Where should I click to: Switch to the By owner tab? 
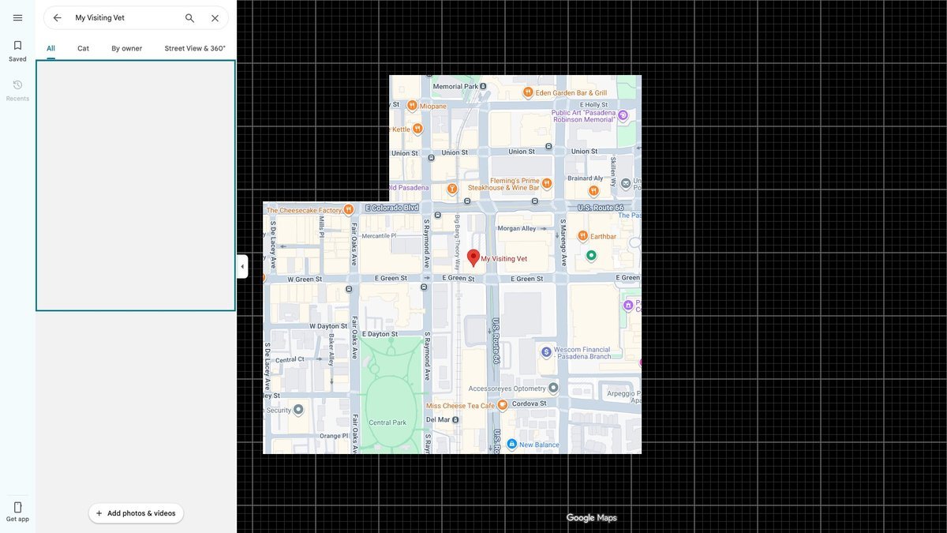click(126, 48)
